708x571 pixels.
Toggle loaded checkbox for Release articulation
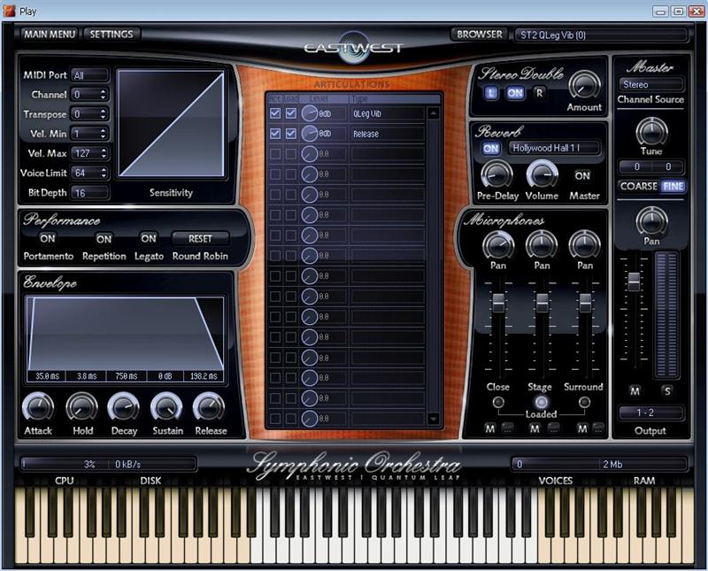(x=291, y=134)
